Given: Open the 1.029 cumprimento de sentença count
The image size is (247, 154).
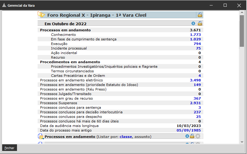Looking at the screenshot, I should (195, 39).
